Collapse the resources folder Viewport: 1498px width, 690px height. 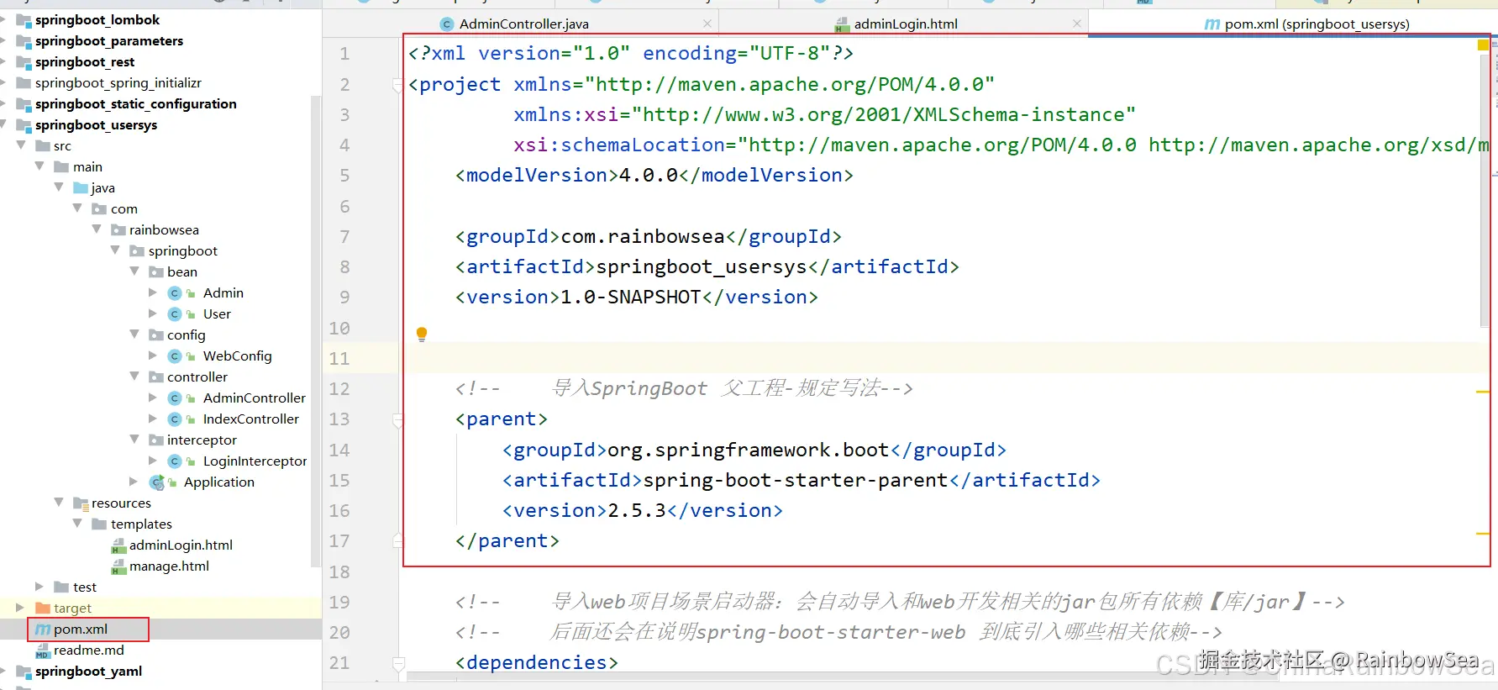tap(59, 503)
